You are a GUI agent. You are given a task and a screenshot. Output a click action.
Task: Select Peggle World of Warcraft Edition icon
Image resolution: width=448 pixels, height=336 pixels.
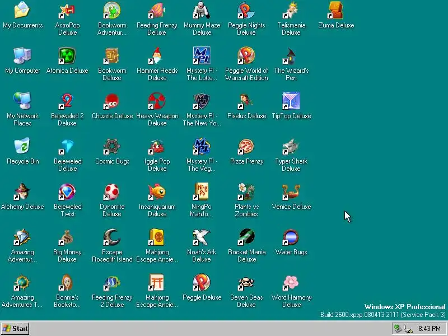pos(246,55)
